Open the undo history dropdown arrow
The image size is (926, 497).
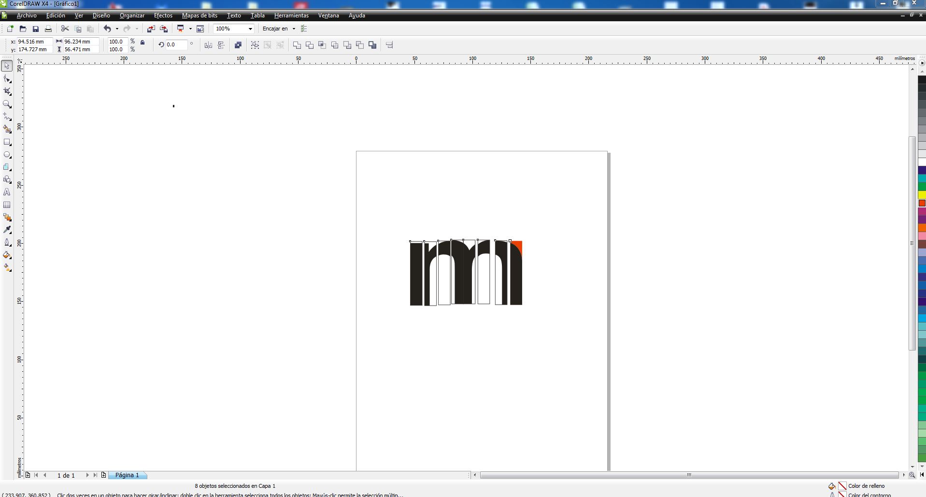click(117, 29)
